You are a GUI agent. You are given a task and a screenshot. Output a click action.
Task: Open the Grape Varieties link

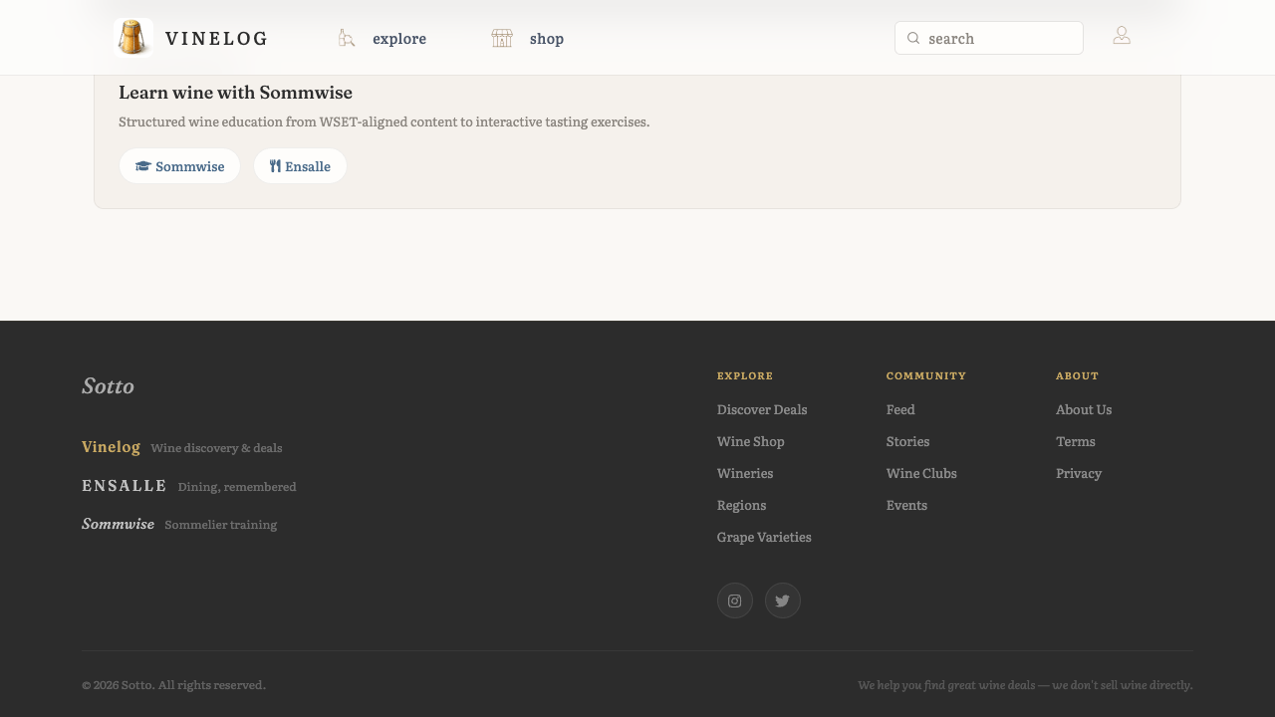(764, 537)
